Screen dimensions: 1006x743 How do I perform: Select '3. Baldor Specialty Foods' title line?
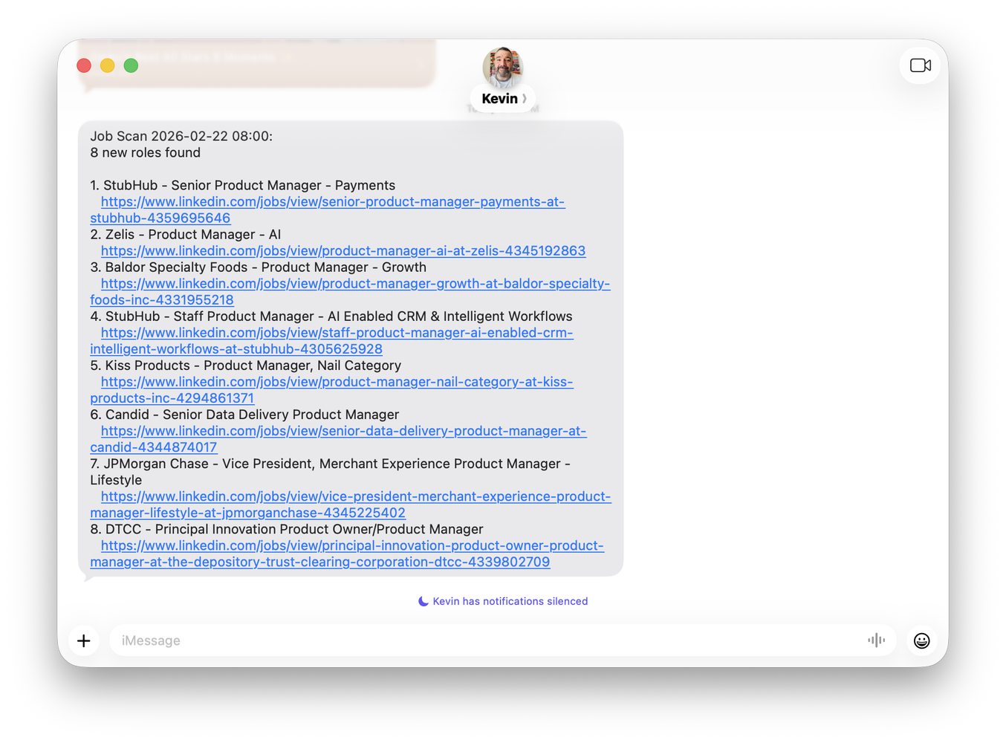pos(259,267)
